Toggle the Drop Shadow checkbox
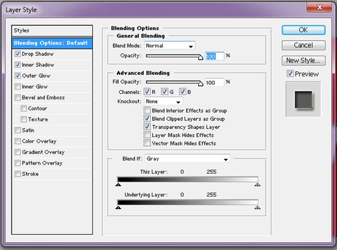 [17, 54]
